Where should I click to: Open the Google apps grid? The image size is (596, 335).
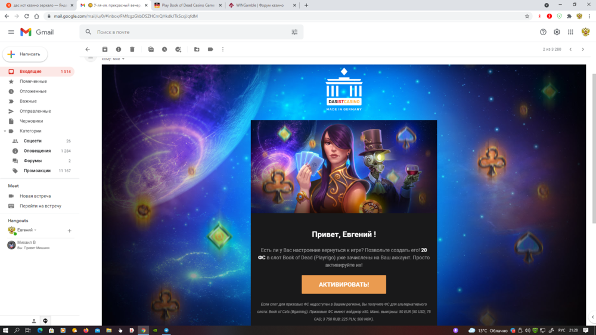570,32
